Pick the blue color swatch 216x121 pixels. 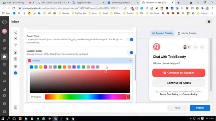tap(31, 67)
